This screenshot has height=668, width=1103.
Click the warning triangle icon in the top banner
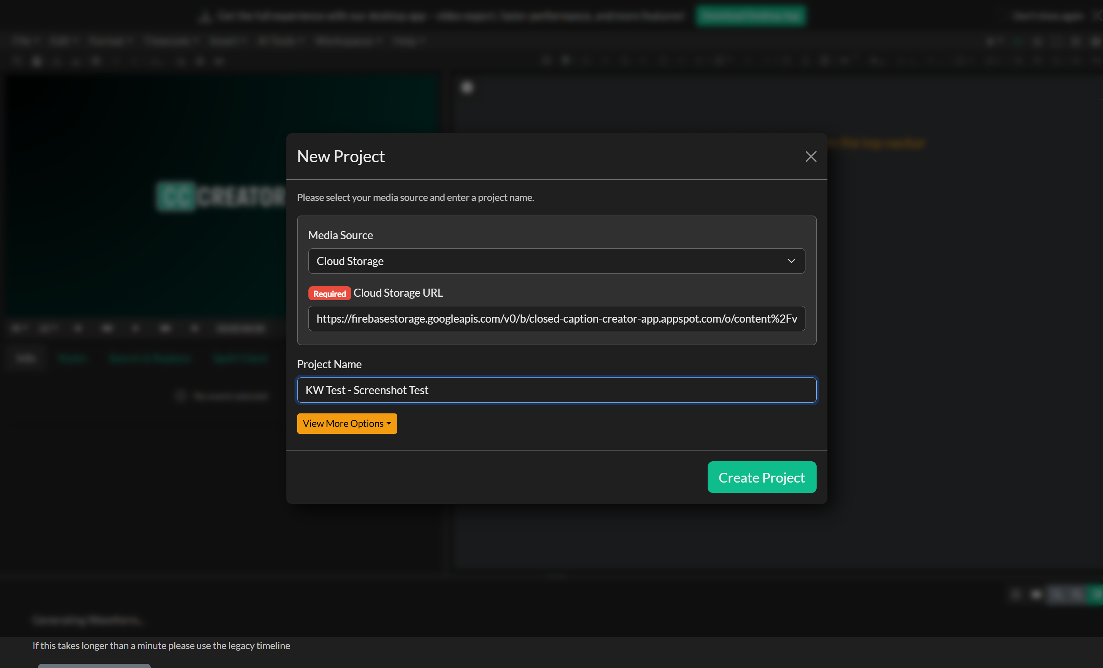(205, 16)
